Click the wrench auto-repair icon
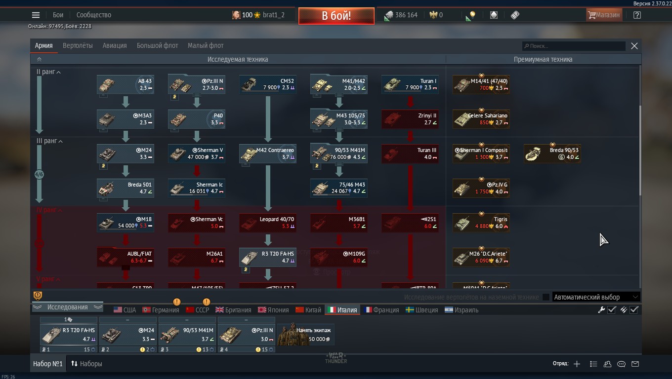The width and height of the screenshot is (672, 379). pos(601,310)
